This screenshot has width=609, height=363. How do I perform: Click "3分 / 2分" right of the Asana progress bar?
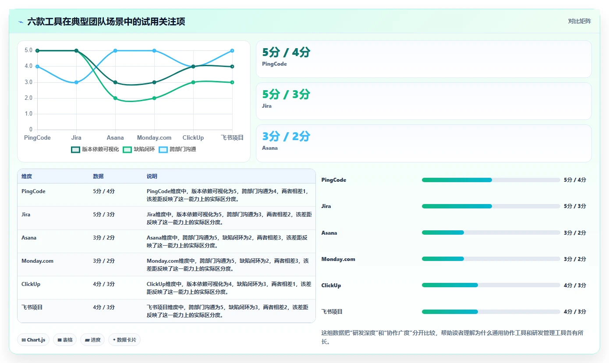575,233
